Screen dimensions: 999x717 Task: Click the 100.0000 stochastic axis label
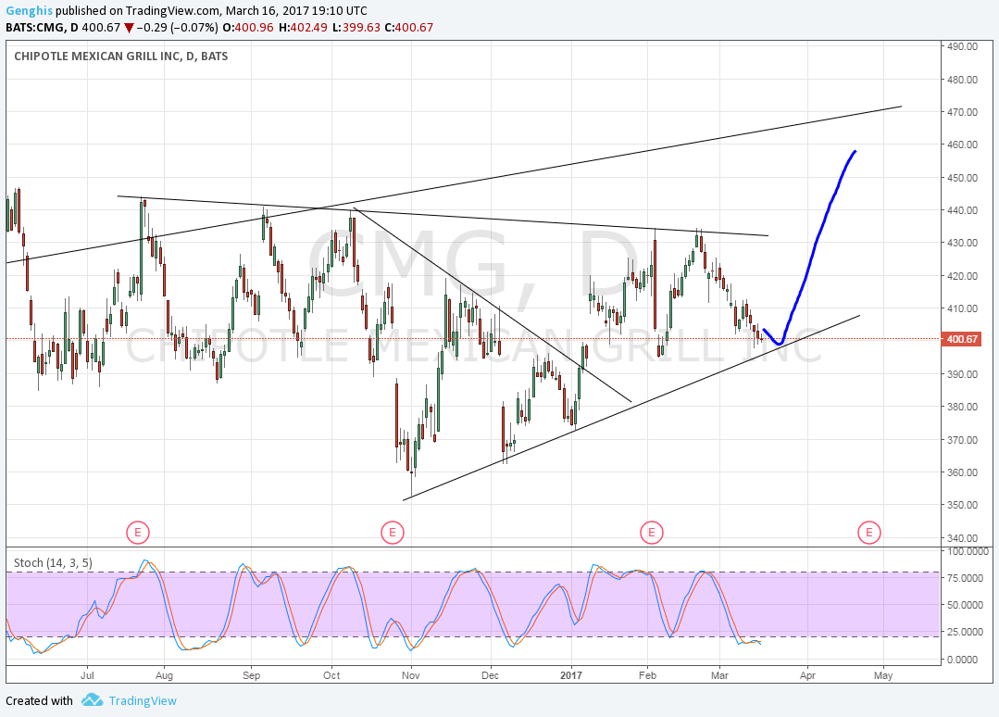pos(968,551)
